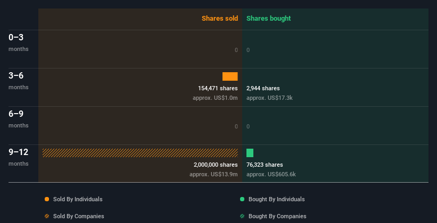Click the 0 sold value in 6–9 months
The image size is (437, 223).
pyautogui.click(x=236, y=126)
